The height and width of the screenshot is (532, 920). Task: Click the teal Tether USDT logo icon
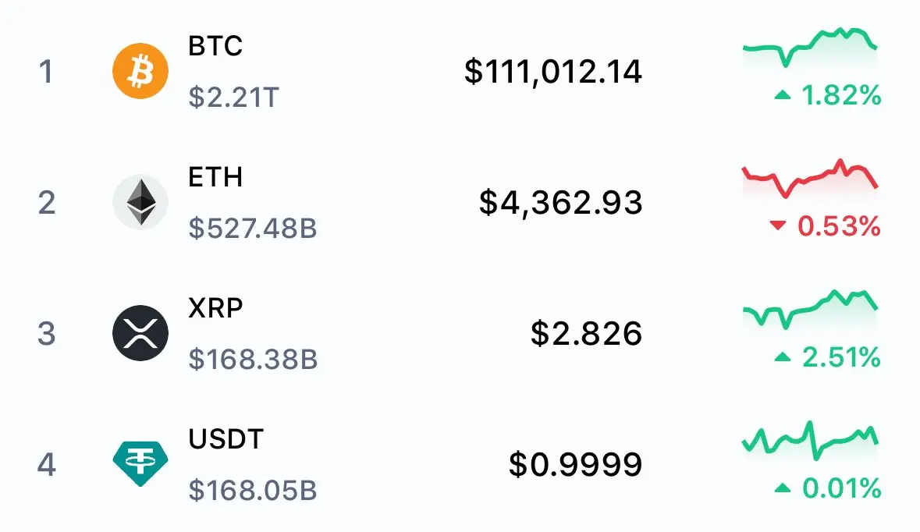click(140, 463)
